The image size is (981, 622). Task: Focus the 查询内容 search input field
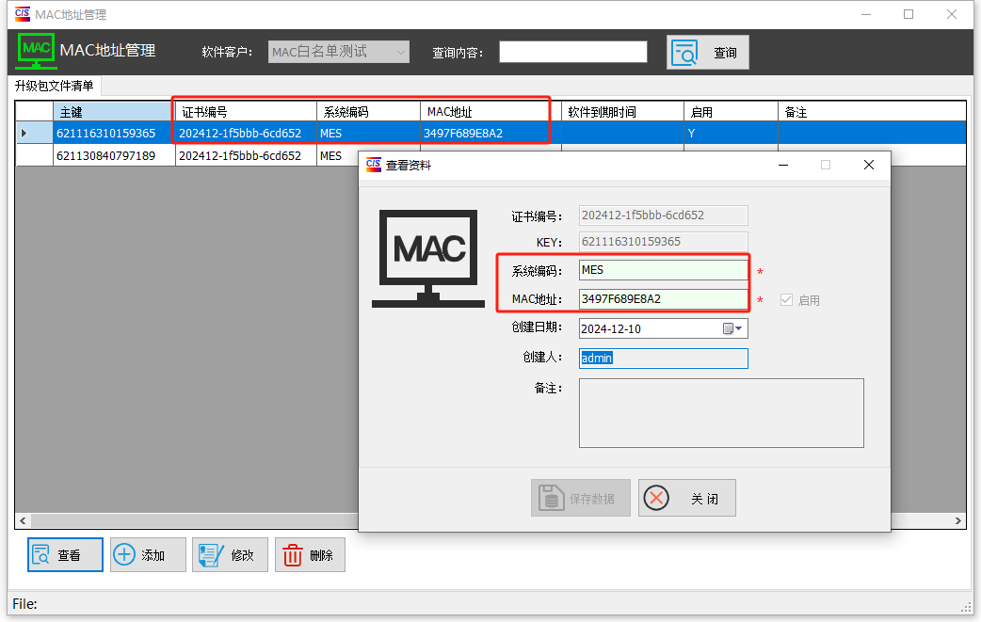point(573,52)
